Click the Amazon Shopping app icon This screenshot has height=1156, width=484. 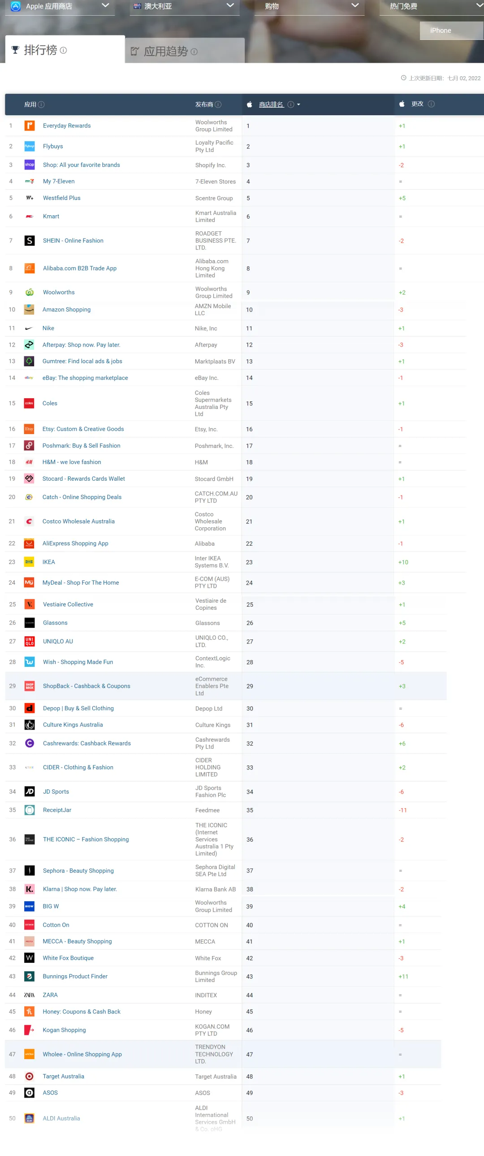coord(29,310)
